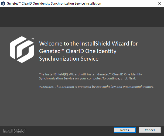164x136 pixels.
Task: Click the copyright WARNING notice text
Action: [x=96, y=87]
